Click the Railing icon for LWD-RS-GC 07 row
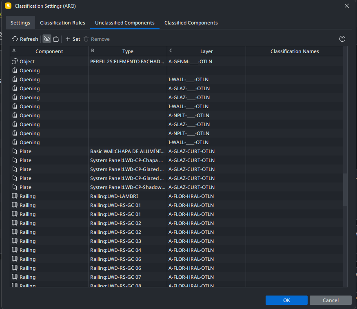The width and height of the screenshot is (357, 309). pos(15,277)
